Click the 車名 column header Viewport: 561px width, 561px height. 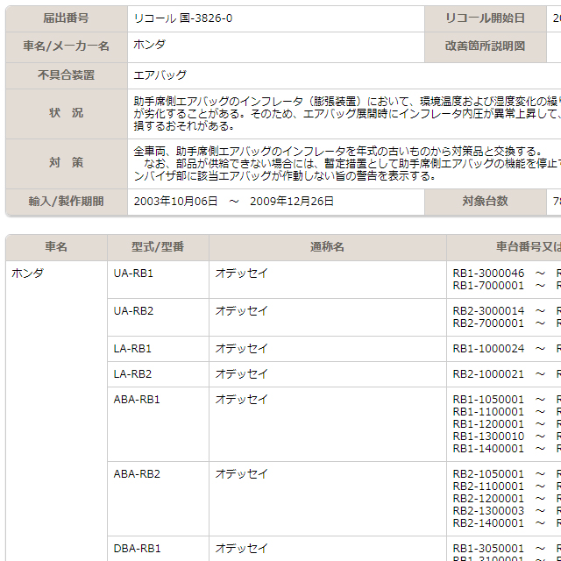[56, 247]
